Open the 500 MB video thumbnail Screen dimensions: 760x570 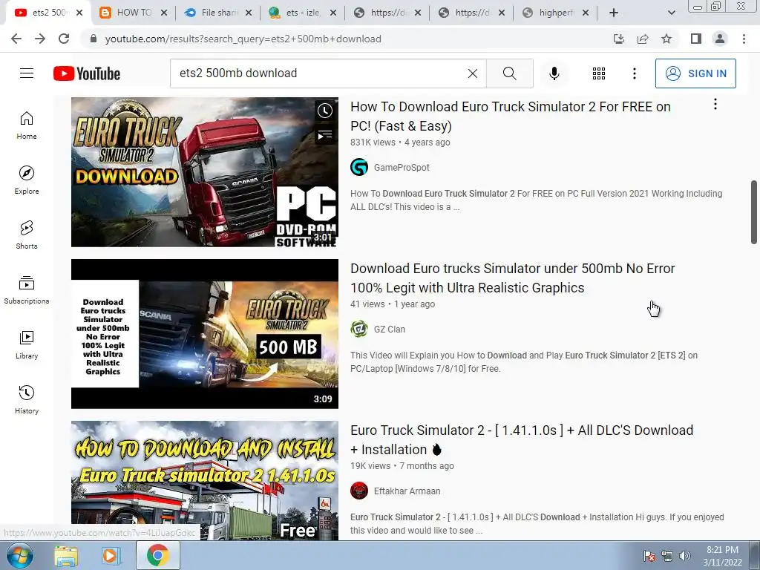pos(205,334)
